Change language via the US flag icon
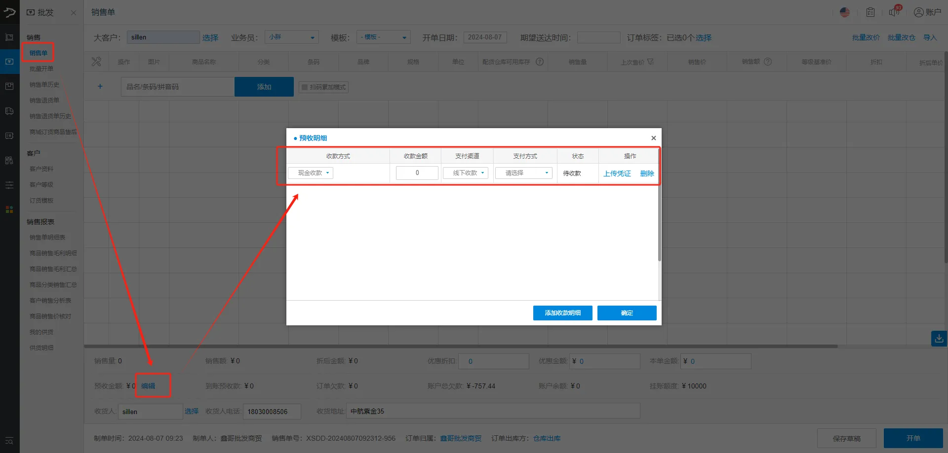The image size is (948, 453). click(x=845, y=12)
